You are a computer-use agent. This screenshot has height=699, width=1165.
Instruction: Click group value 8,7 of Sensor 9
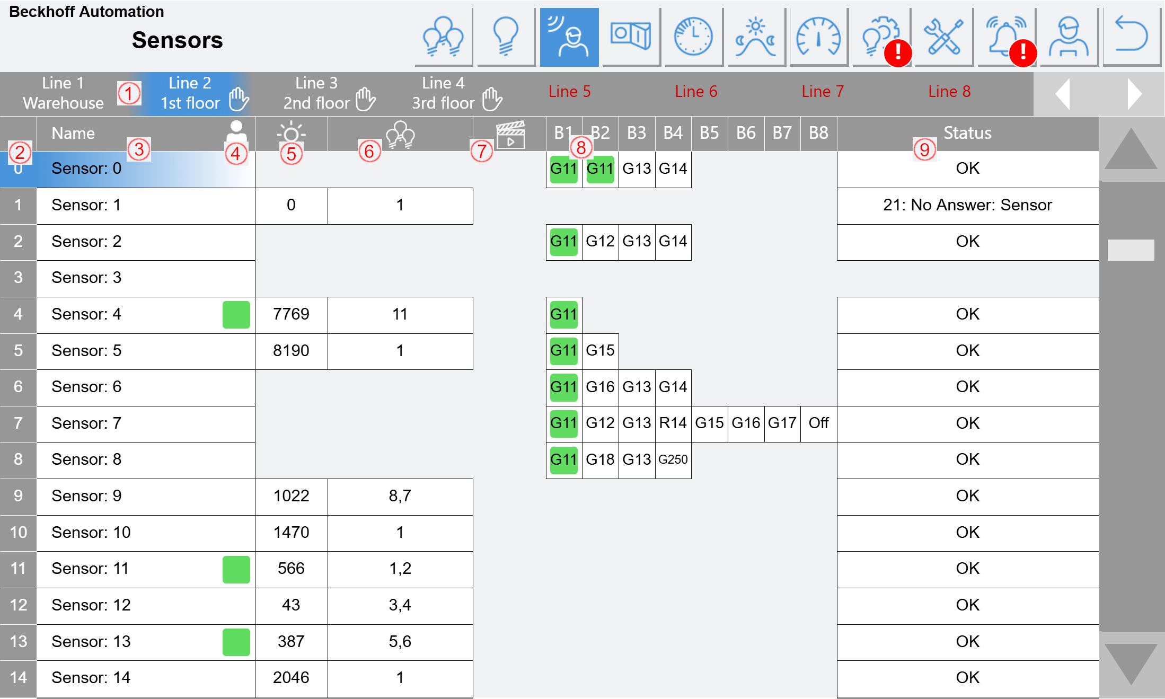pyautogui.click(x=400, y=497)
